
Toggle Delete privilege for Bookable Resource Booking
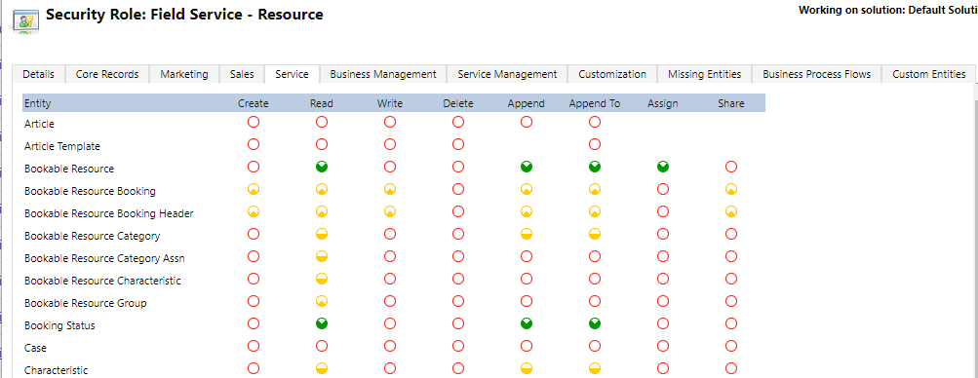[x=458, y=189]
